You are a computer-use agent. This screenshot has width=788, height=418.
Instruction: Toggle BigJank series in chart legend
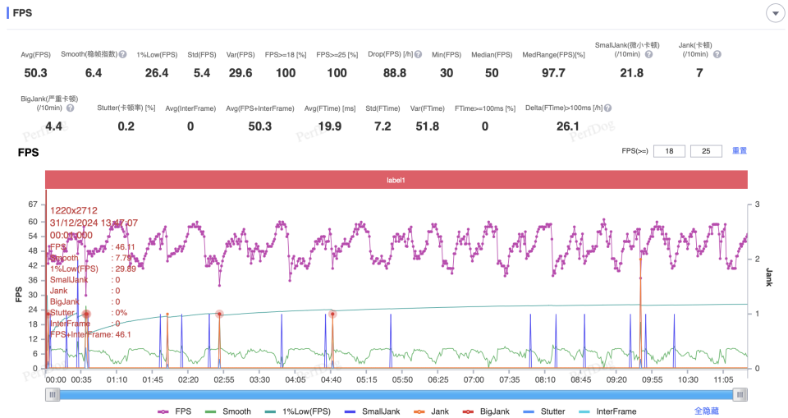[x=486, y=411]
